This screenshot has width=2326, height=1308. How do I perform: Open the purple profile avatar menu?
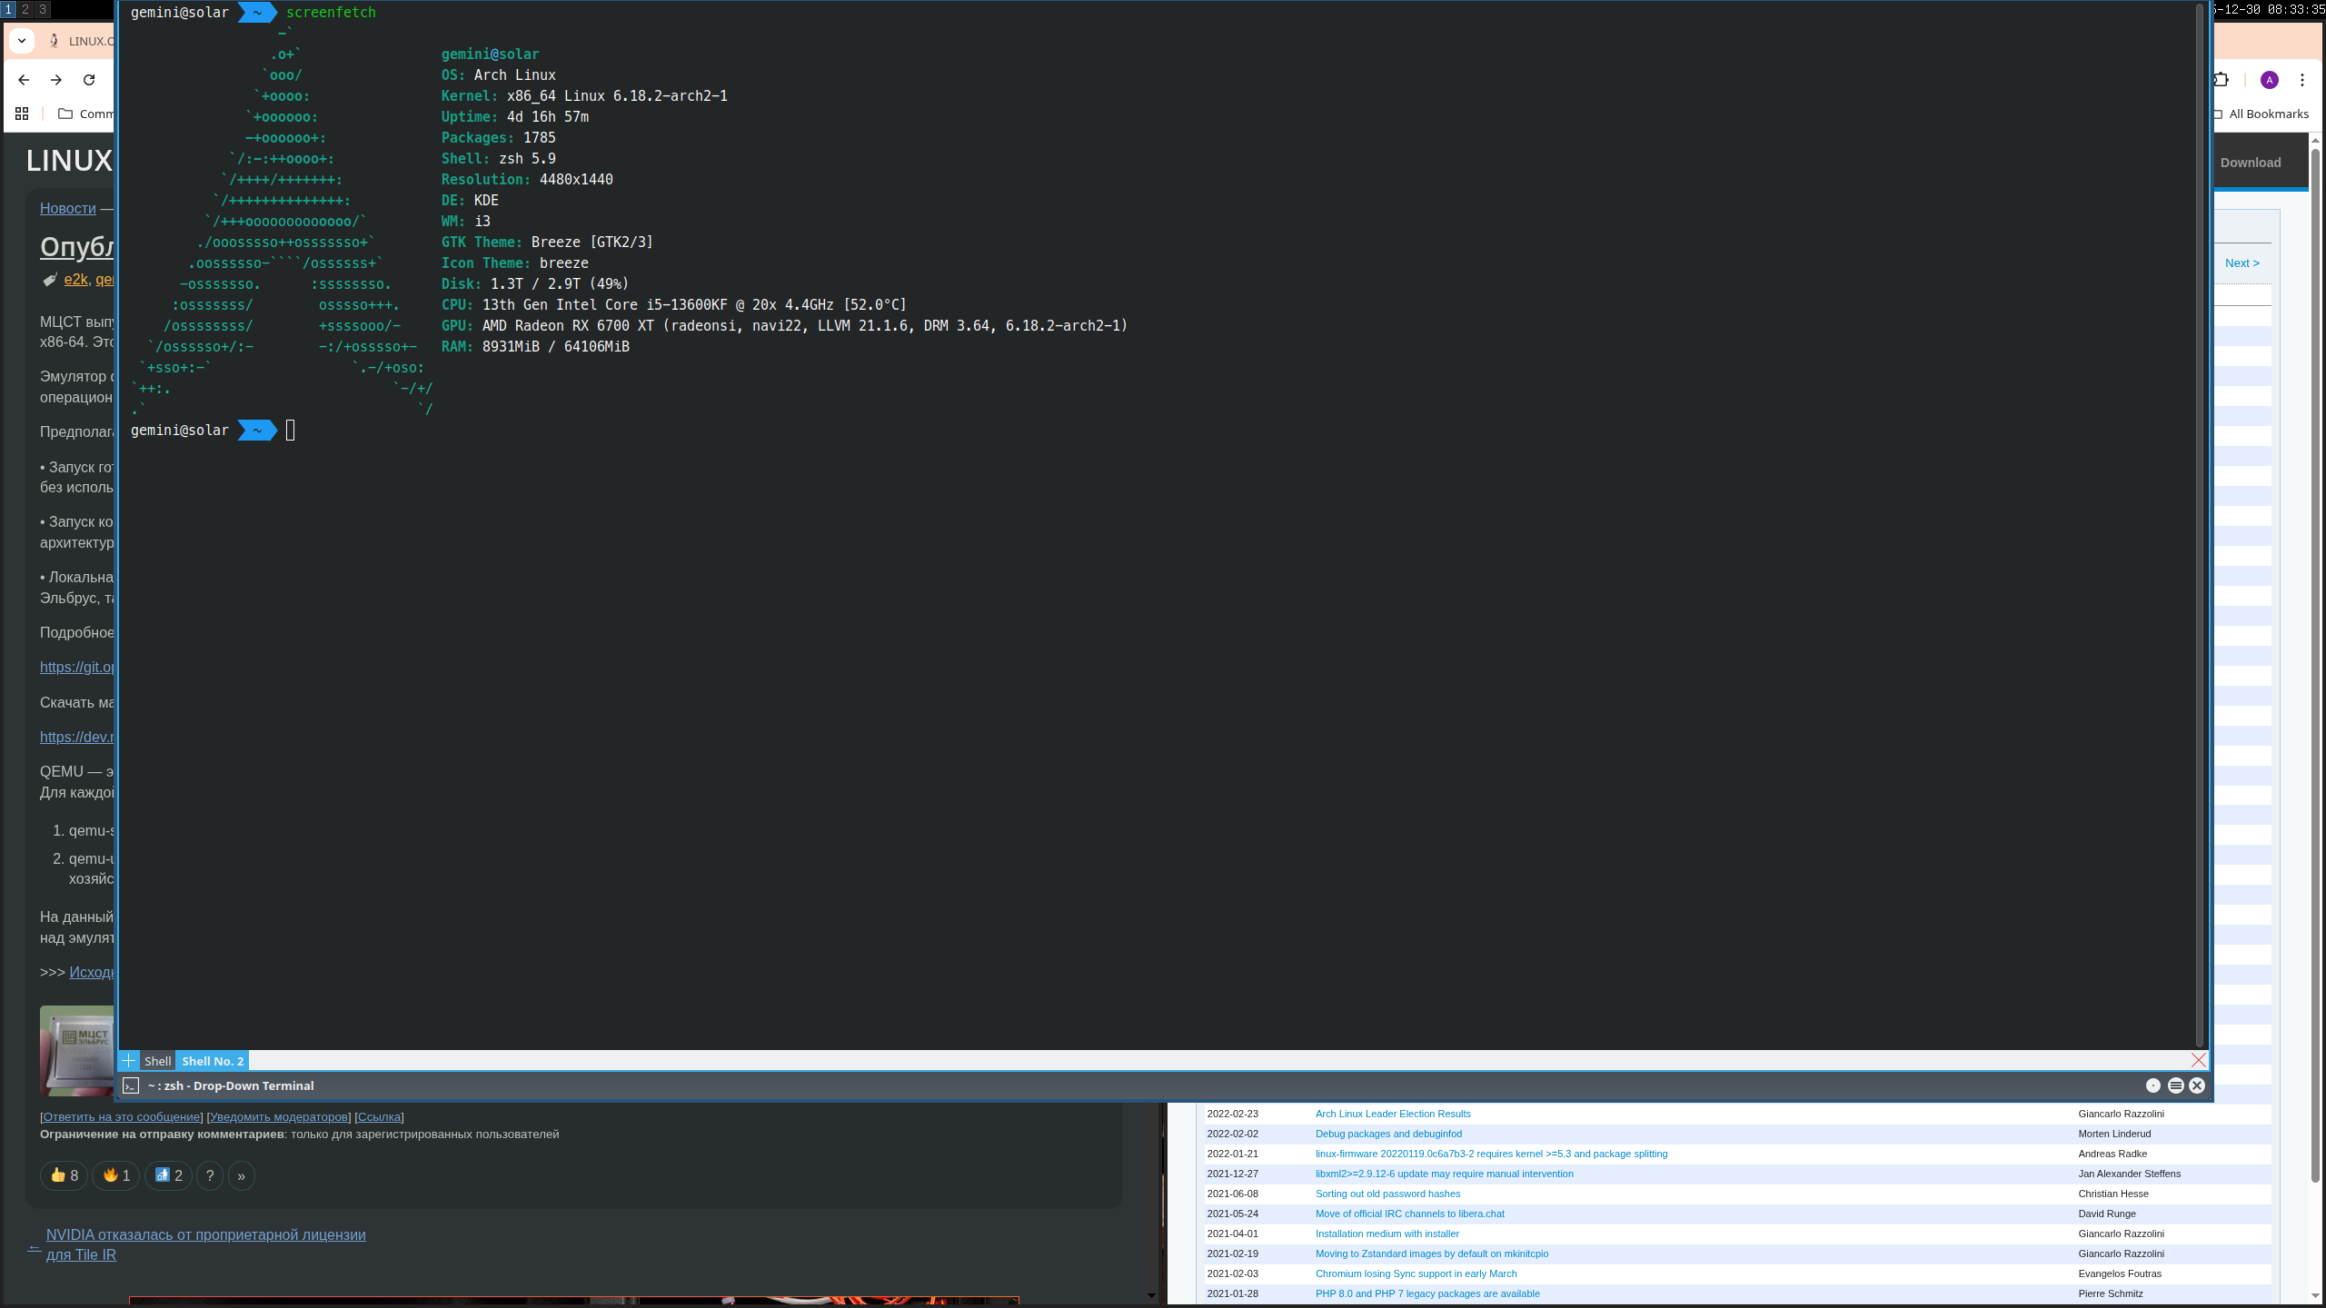pos(2269,80)
